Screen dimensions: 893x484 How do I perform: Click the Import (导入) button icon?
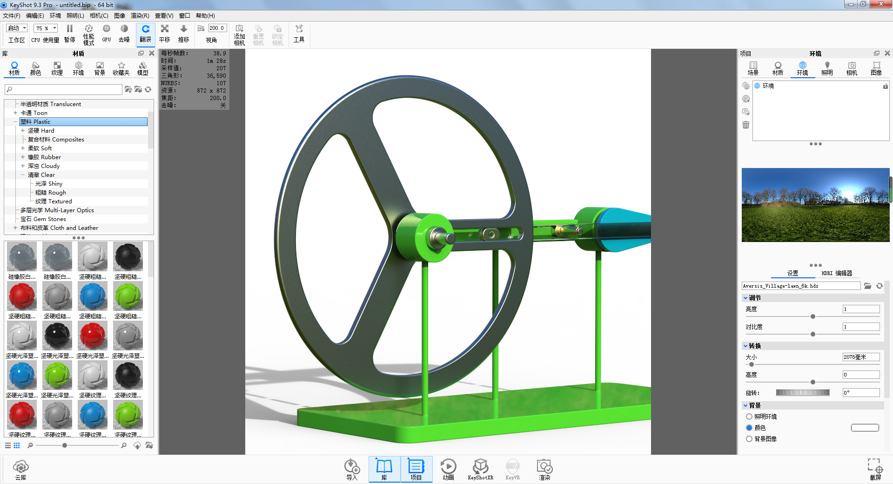(x=352, y=466)
